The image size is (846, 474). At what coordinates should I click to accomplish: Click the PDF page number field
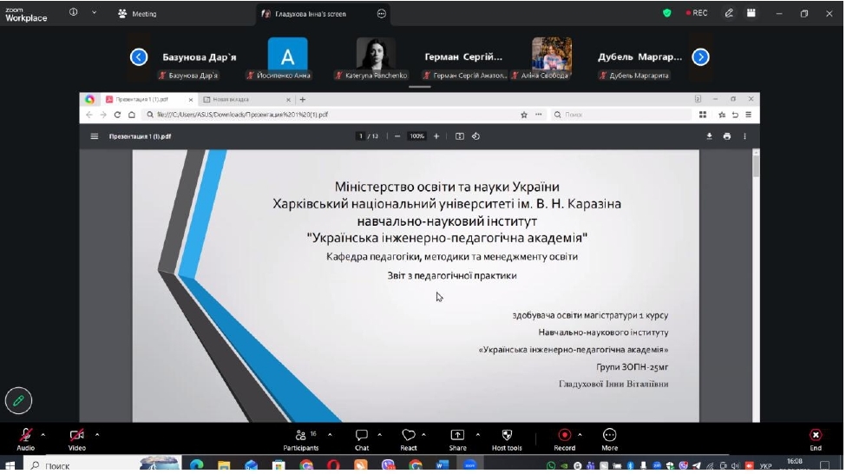[x=361, y=136]
